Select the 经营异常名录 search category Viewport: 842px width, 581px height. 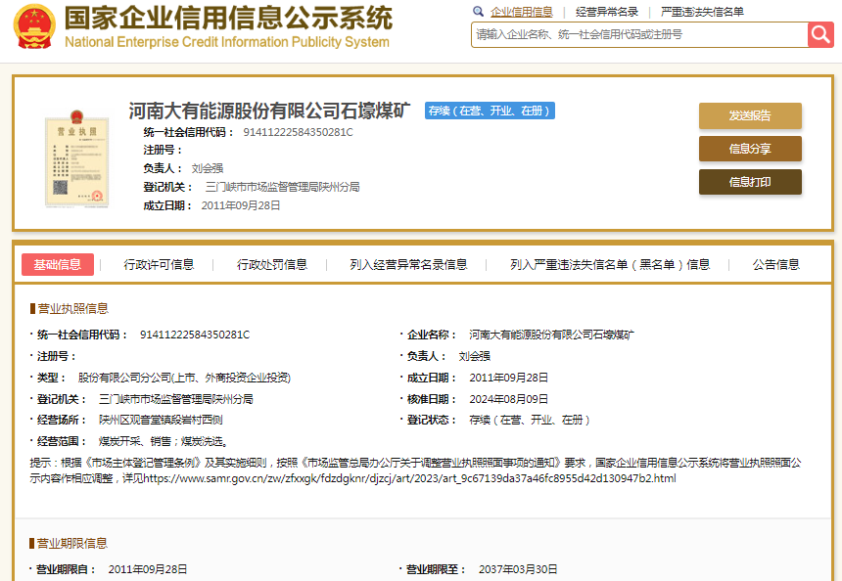click(x=607, y=12)
